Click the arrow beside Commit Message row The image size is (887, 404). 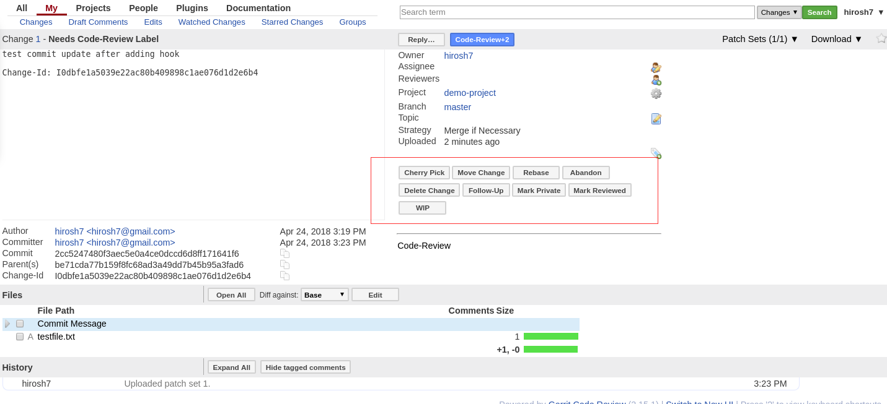(7, 324)
